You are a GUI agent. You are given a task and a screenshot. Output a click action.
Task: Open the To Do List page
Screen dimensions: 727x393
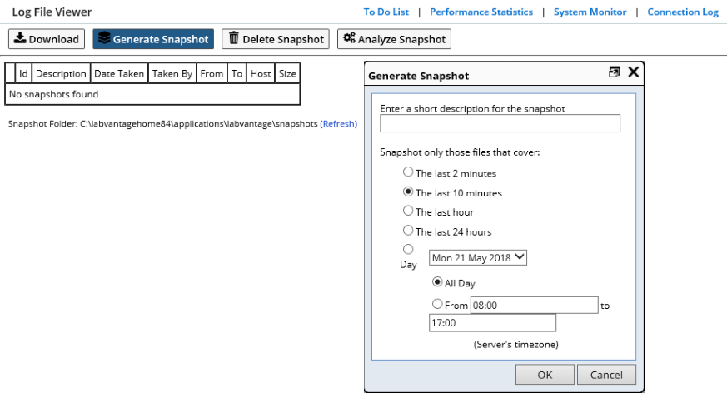pyautogui.click(x=386, y=12)
